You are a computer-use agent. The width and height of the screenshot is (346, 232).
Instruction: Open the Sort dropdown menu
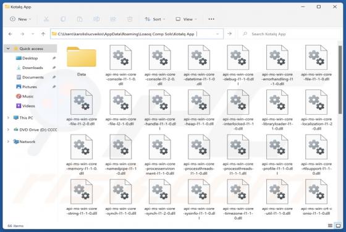tap(155, 19)
